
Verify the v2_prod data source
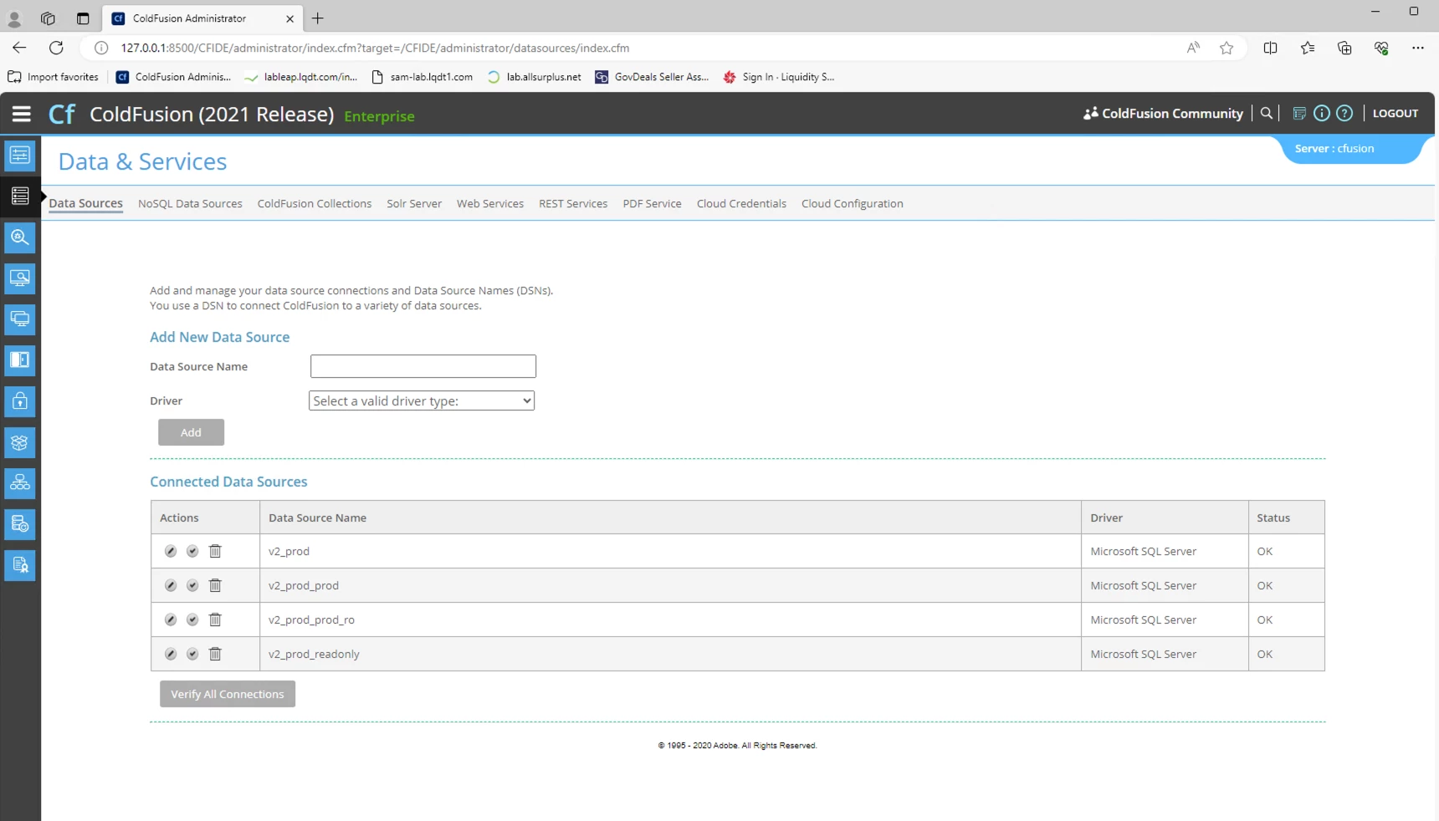[x=192, y=551]
